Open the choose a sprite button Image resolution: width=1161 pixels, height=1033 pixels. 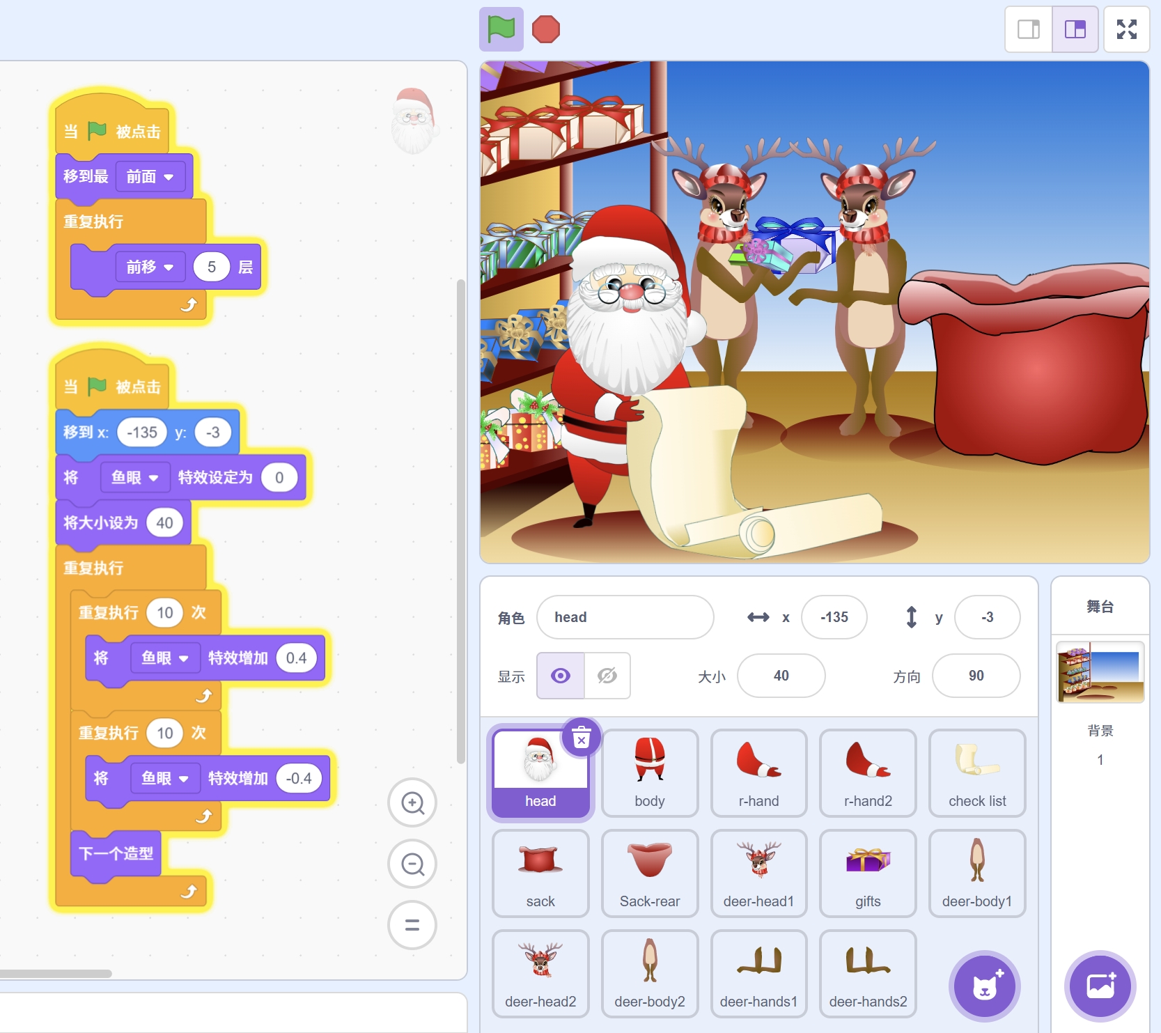[984, 986]
